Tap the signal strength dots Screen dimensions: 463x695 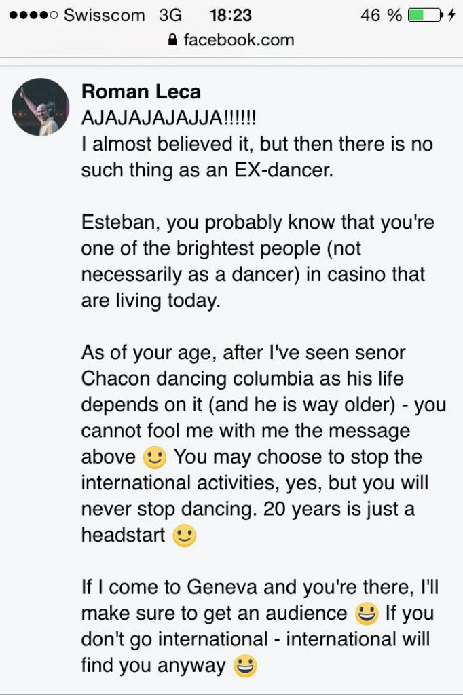click(33, 15)
